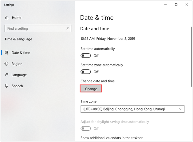The height and width of the screenshot is (142, 193).
Task: Click the vertical scrollbar of settings page
Action: (x=191, y=56)
